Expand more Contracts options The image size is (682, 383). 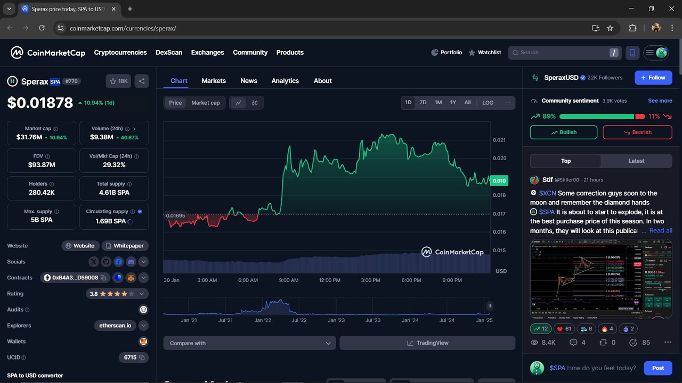tap(143, 278)
